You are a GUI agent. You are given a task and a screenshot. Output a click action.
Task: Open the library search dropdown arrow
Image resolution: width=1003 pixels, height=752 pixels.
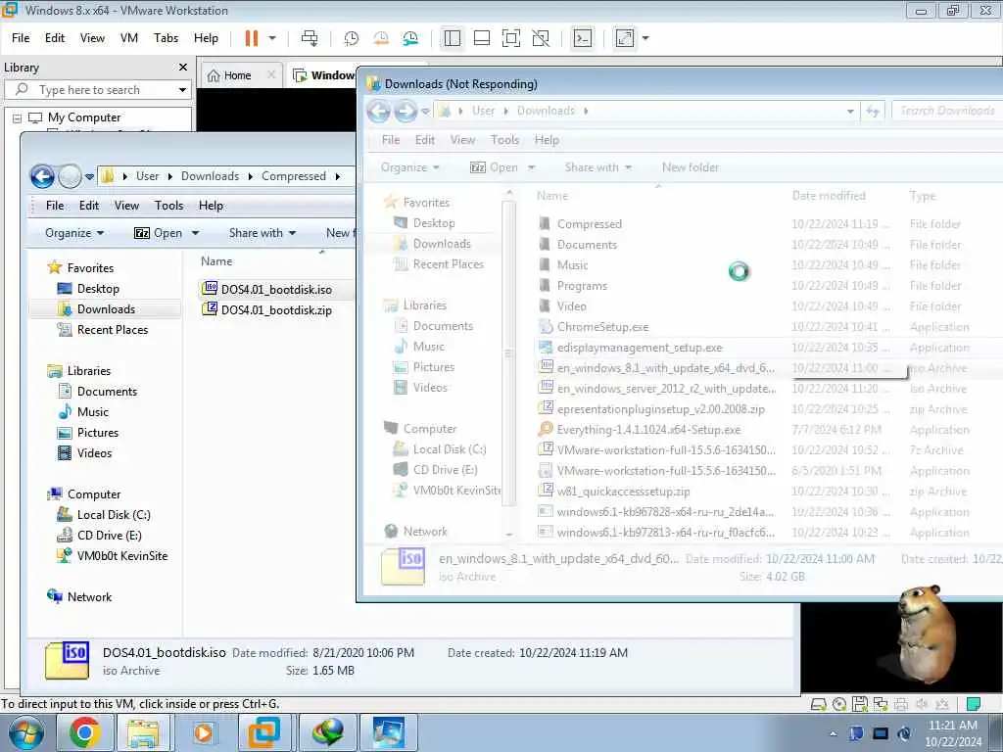[182, 89]
